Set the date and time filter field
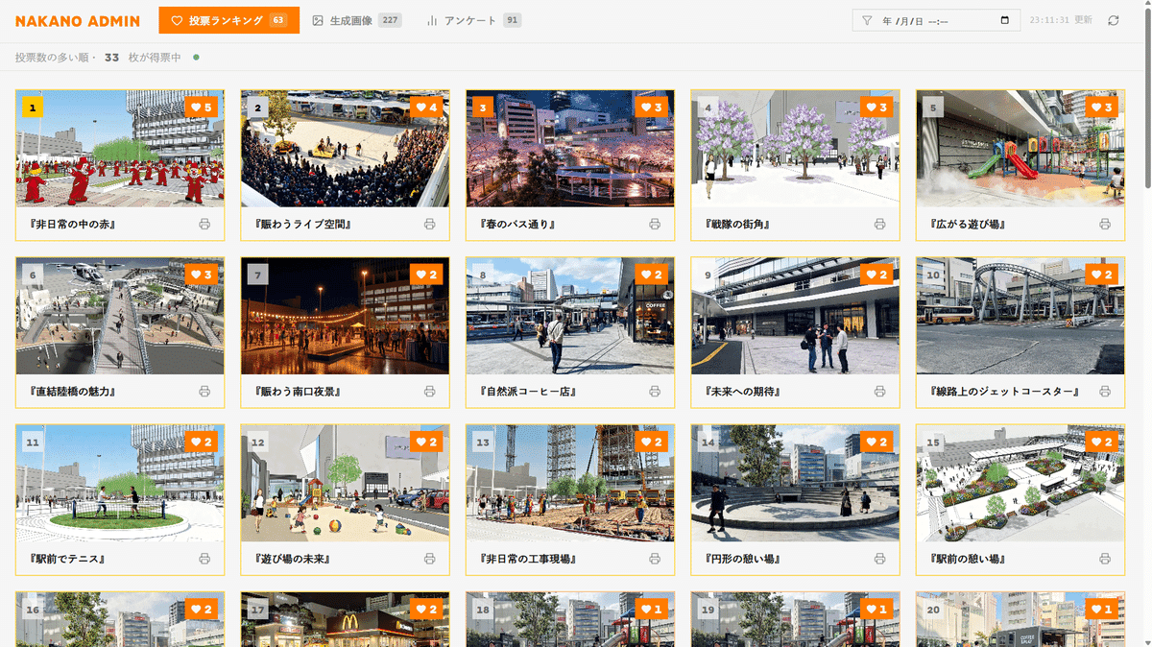Viewport: 1152px width, 647px height. pos(936,20)
